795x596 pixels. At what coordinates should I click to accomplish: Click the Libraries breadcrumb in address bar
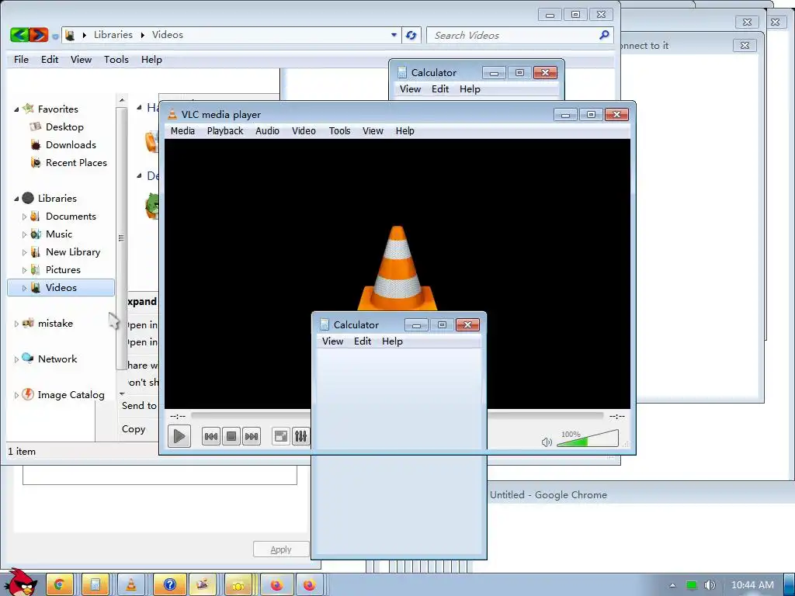[x=113, y=35]
